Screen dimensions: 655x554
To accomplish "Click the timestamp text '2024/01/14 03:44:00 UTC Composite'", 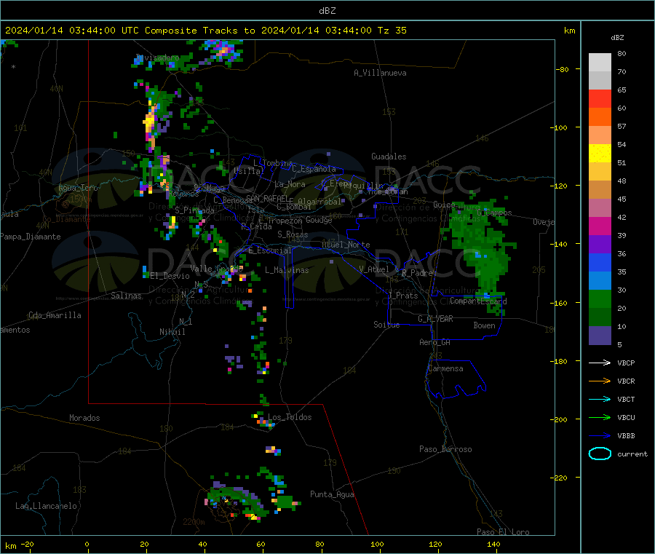I will [100, 31].
